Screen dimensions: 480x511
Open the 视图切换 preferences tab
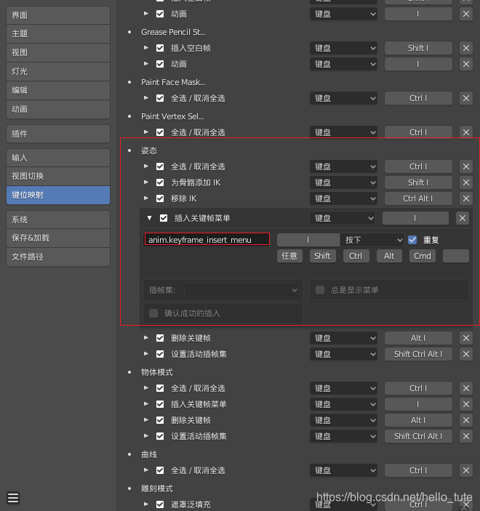pos(58,176)
